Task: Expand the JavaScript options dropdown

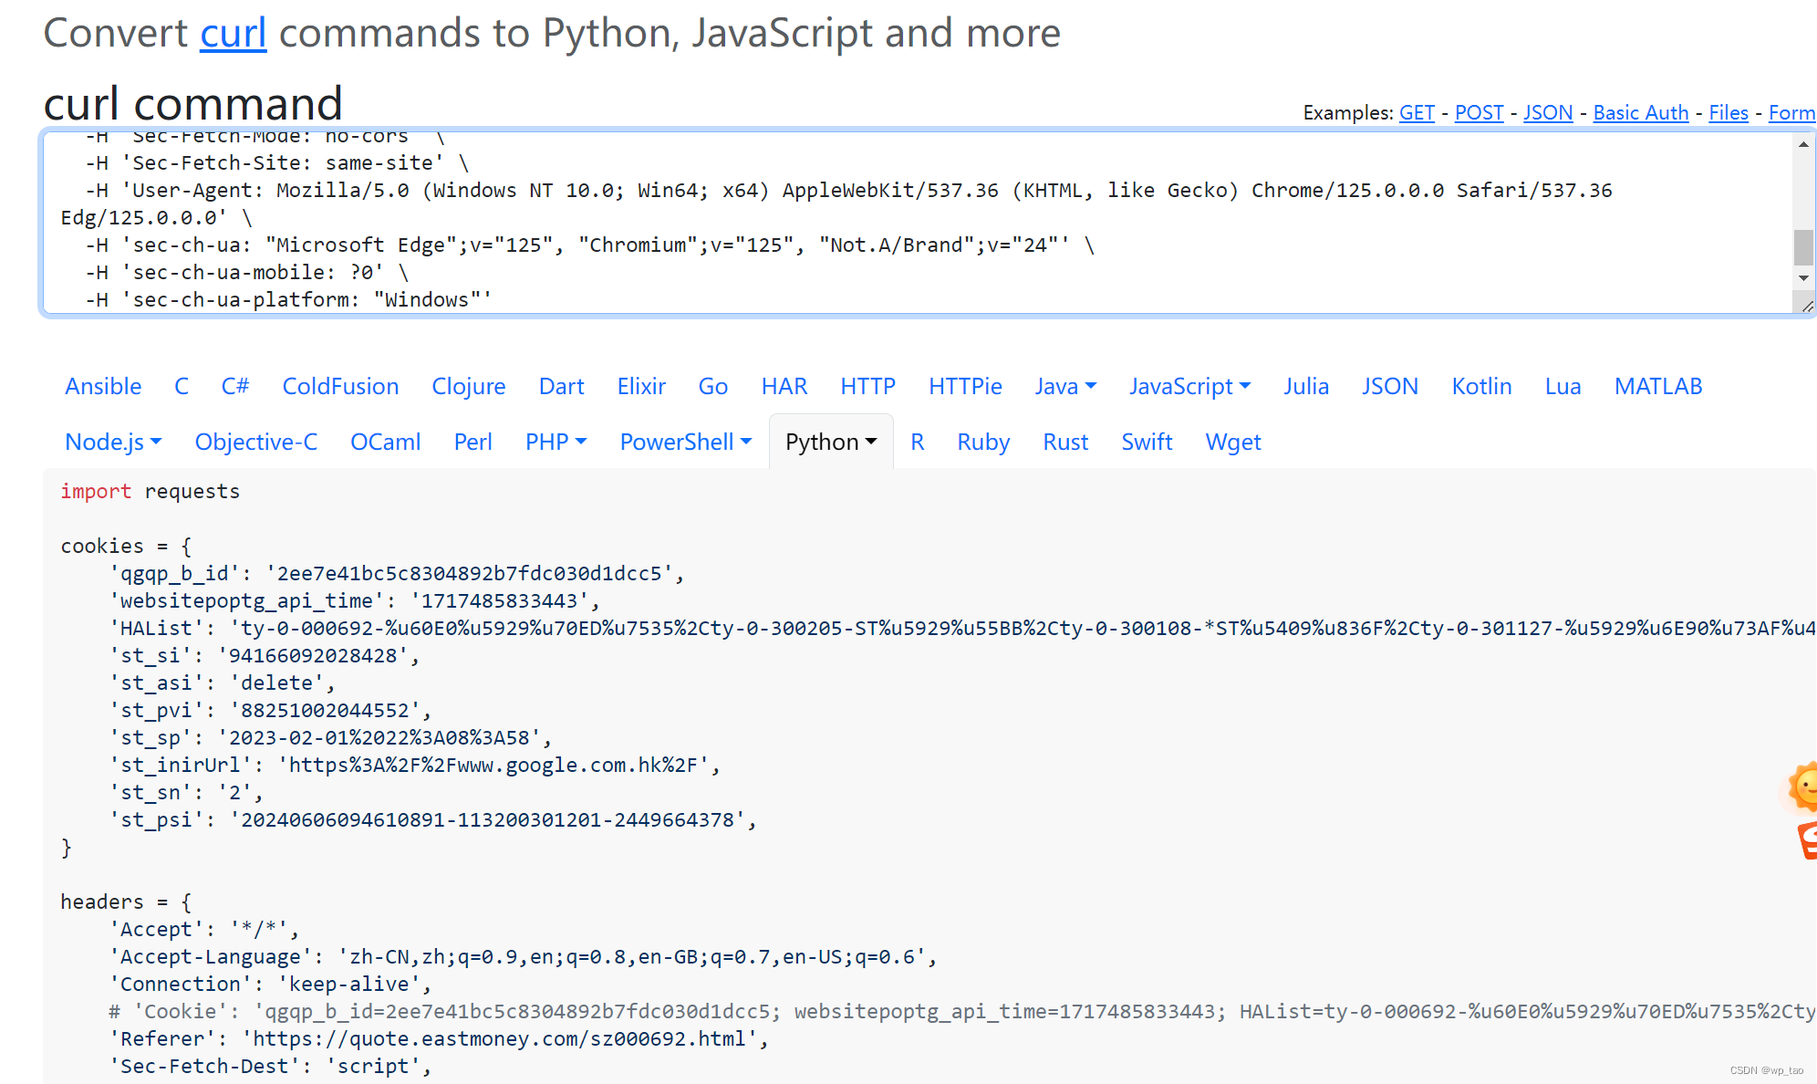Action: click(x=1189, y=387)
